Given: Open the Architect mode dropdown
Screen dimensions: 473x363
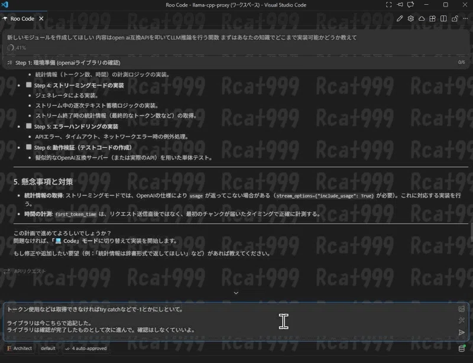Looking at the screenshot, I should [x=20, y=348].
